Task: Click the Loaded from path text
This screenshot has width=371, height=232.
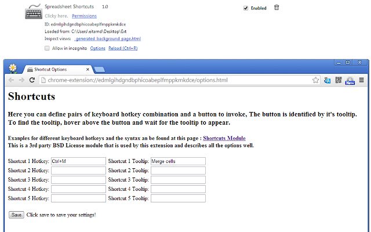Action: coord(86,31)
